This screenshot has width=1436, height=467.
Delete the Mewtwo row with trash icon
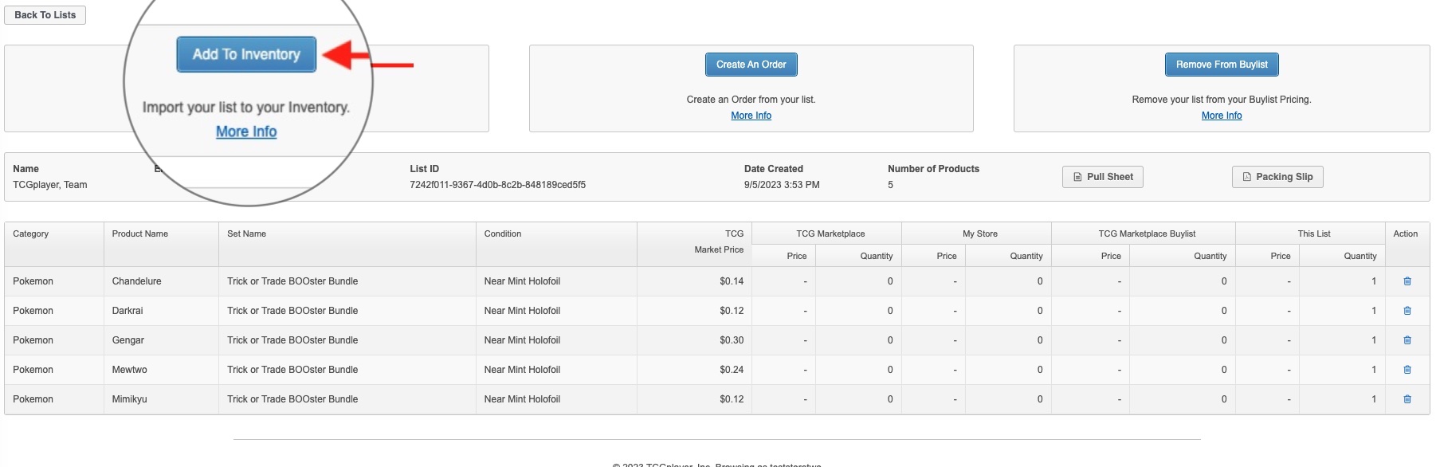pyautogui.click(x=1407, y=370)
